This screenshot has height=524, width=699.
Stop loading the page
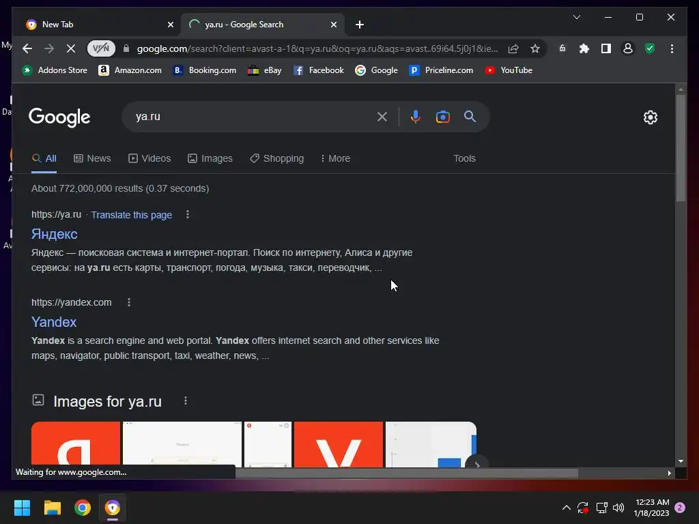(x=71, y=48)
